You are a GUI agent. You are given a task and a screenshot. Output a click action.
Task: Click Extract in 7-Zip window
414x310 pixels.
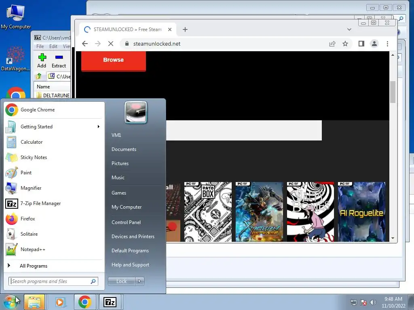59,61
